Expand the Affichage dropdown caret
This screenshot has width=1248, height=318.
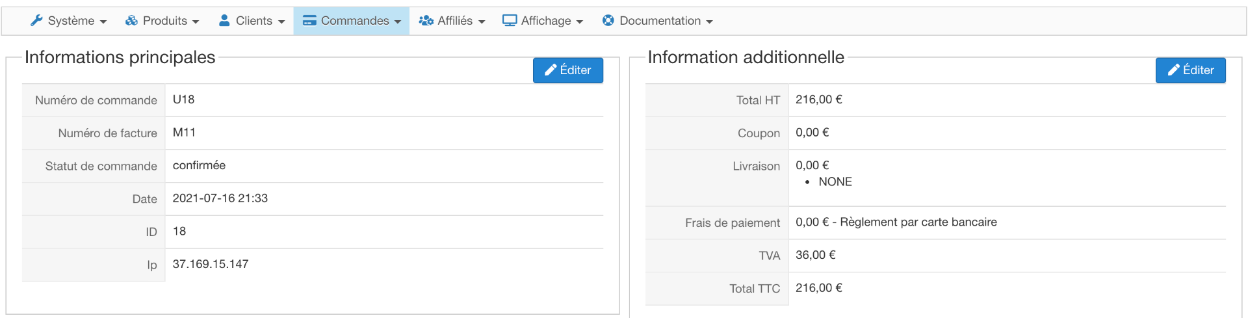(x=580, y=22)
